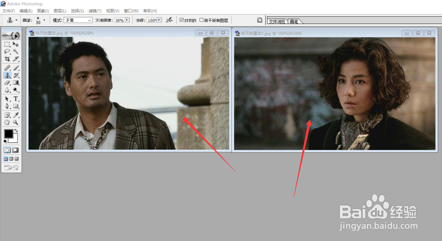
Task: Maximize the 秋天的童话.jpg window
Action: click(x=212, y=33)
